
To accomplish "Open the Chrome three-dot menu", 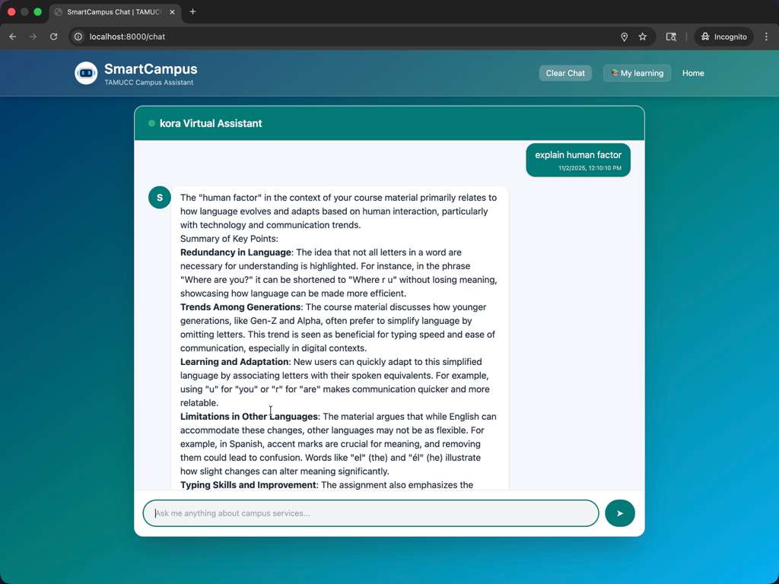I will click(x=766, y=36).
